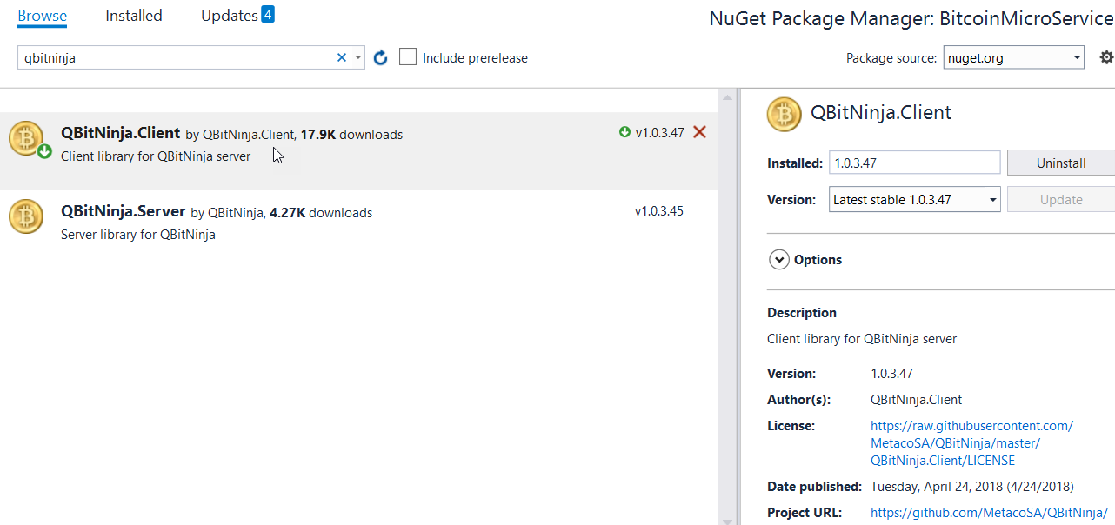1115x525 pixels.
Task: Uninstall QBitNinja.Client via the red X
Action: [699, 132]
